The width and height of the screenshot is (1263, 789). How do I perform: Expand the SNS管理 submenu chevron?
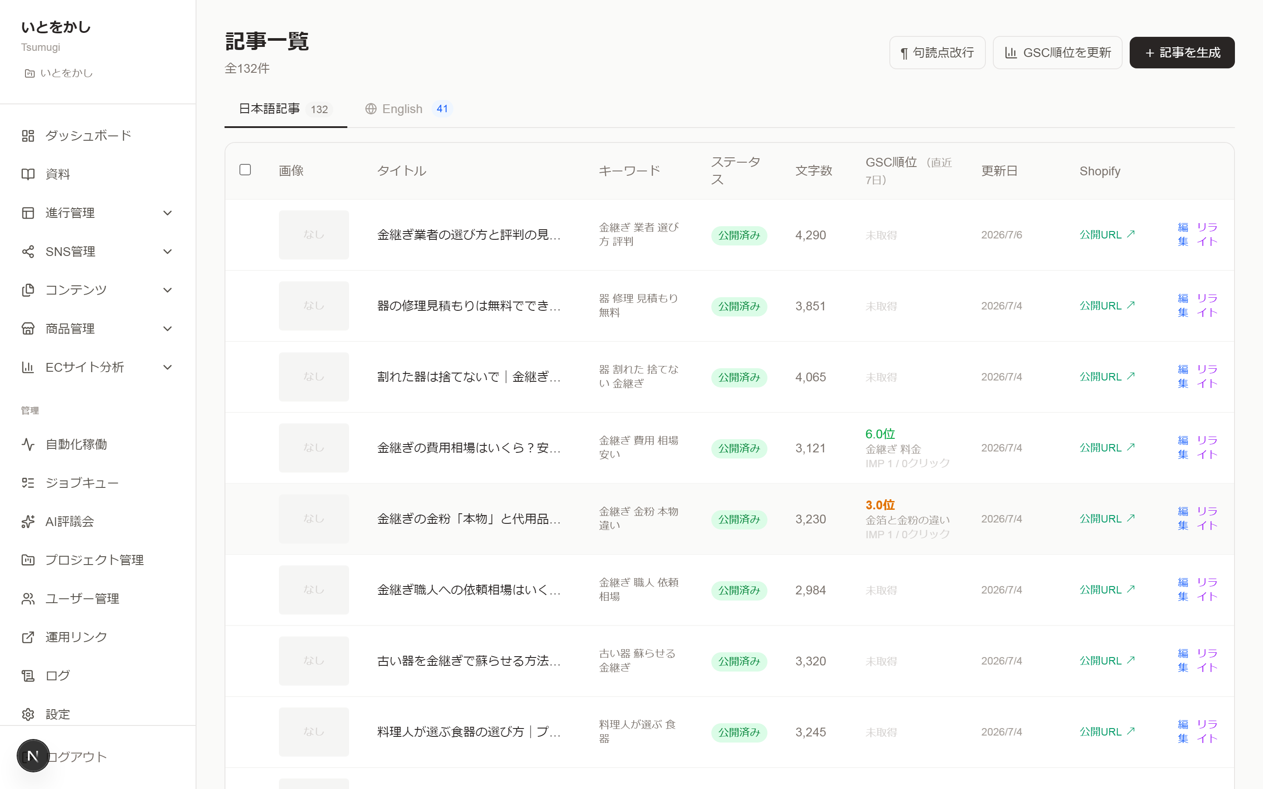pos(168,252)
